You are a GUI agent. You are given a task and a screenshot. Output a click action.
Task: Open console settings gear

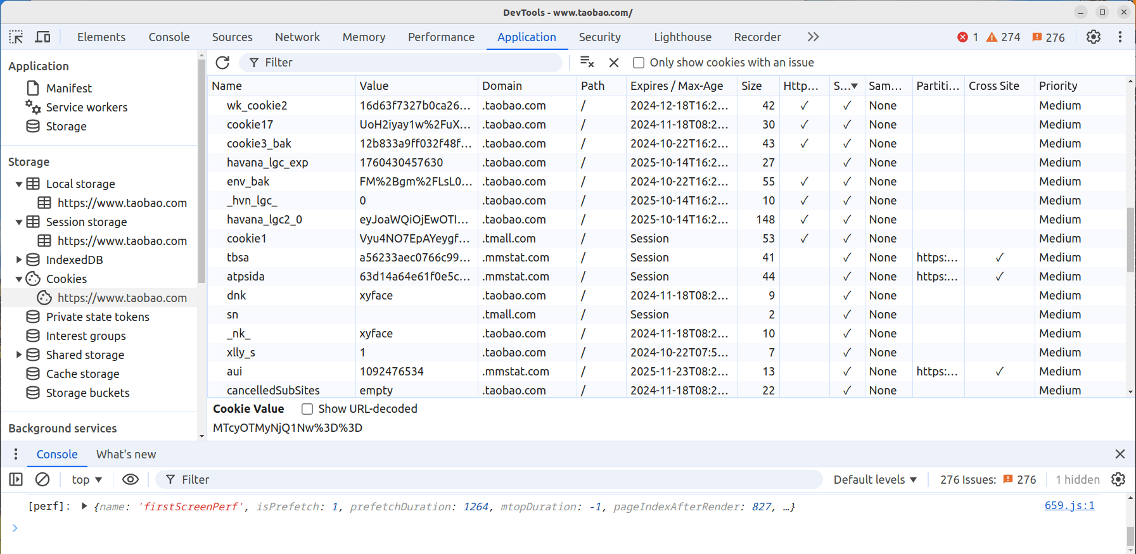(x=1118, y=479)
